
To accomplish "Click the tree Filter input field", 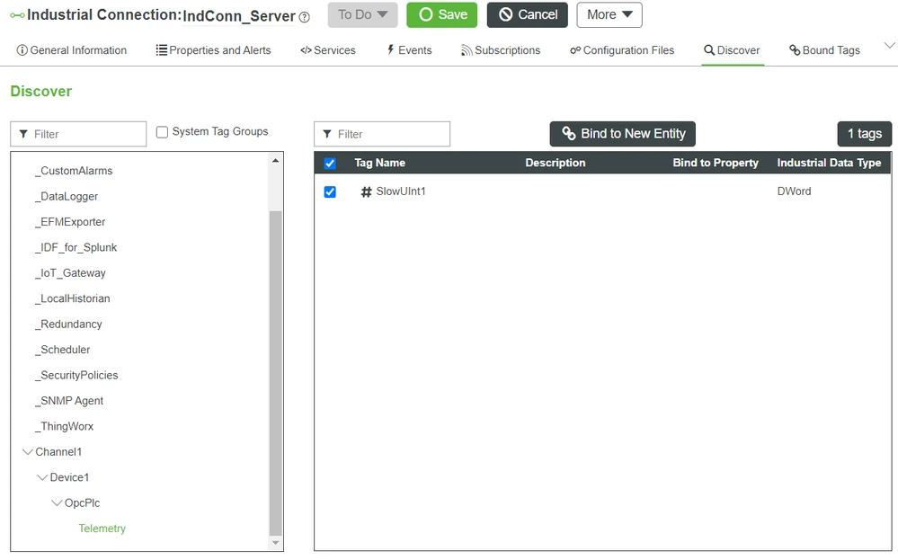I will (x=78, y=134).
